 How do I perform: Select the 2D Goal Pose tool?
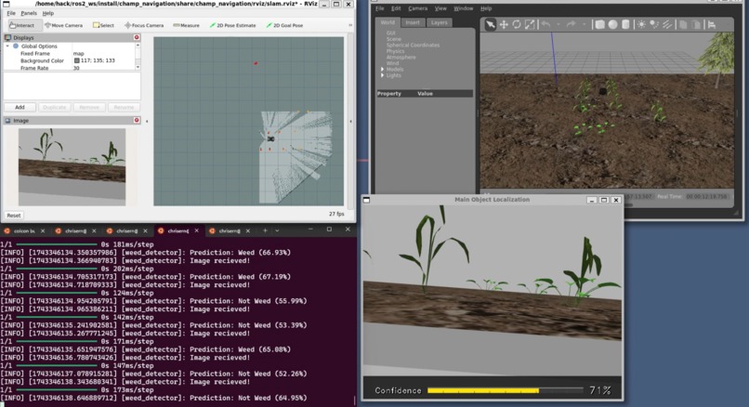point(284,25)
